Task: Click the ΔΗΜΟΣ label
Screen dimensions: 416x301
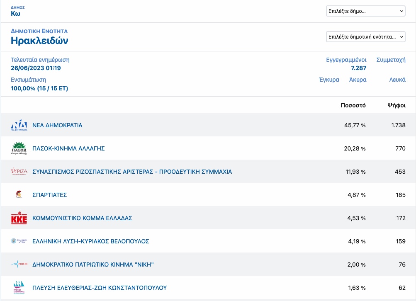Action: (17, 7)
